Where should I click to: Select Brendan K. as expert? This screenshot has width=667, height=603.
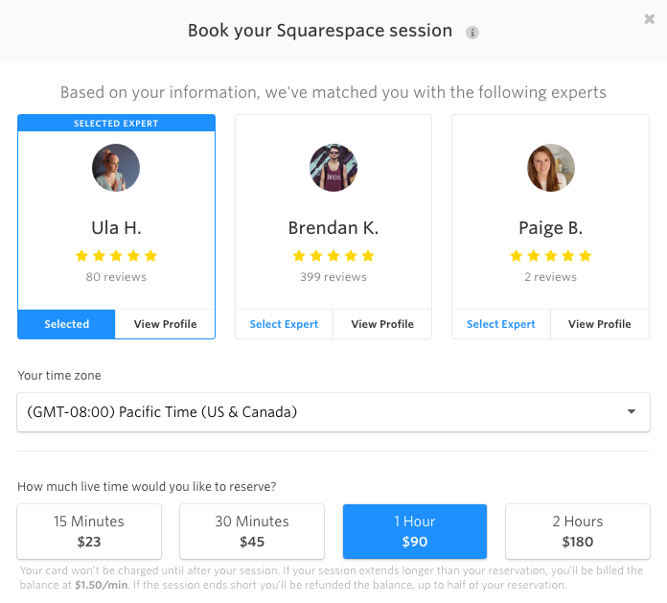pos(284,324)
